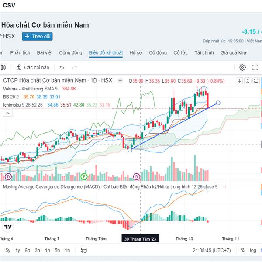Click the 30 Tháng Tám '23 date label

tap(140, 239)
